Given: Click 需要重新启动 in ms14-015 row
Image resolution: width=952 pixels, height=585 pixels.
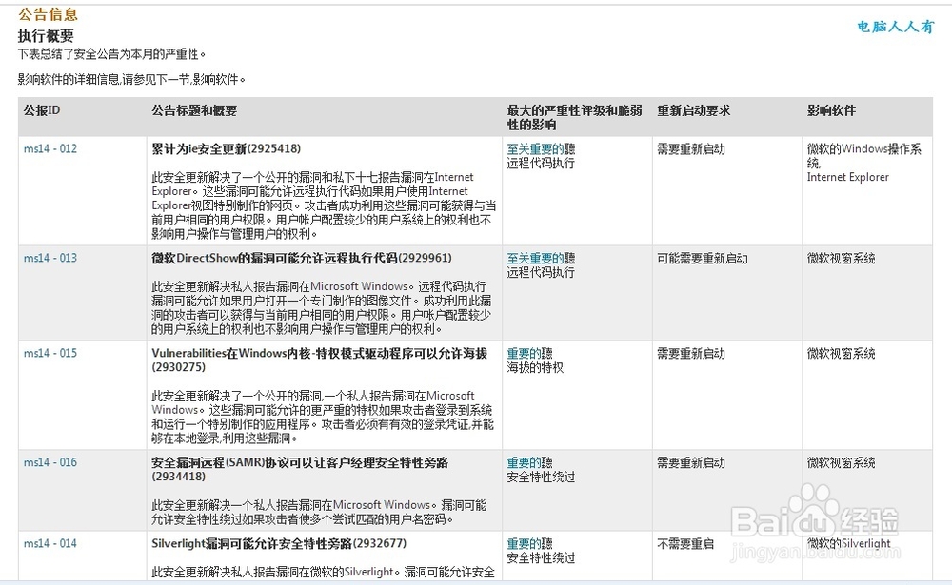Looking at the screenshot, I should pos(691,353).
